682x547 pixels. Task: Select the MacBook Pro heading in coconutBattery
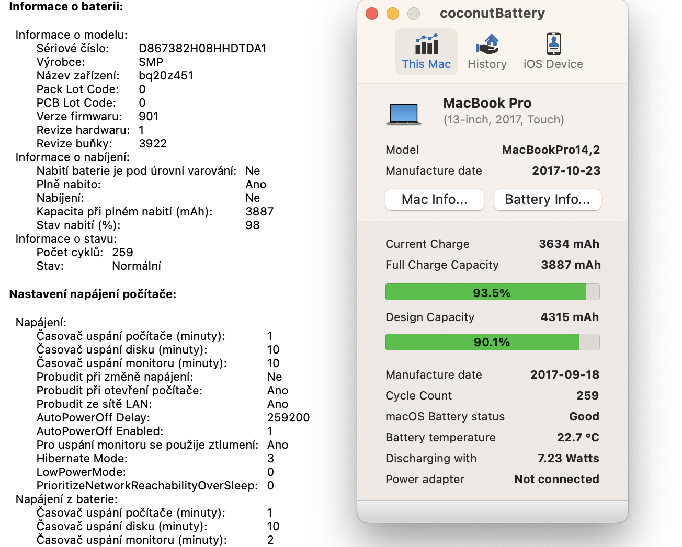(487, 103)
